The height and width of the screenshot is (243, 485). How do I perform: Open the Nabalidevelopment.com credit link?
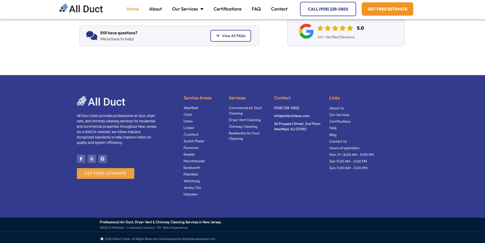pos(199,239)
